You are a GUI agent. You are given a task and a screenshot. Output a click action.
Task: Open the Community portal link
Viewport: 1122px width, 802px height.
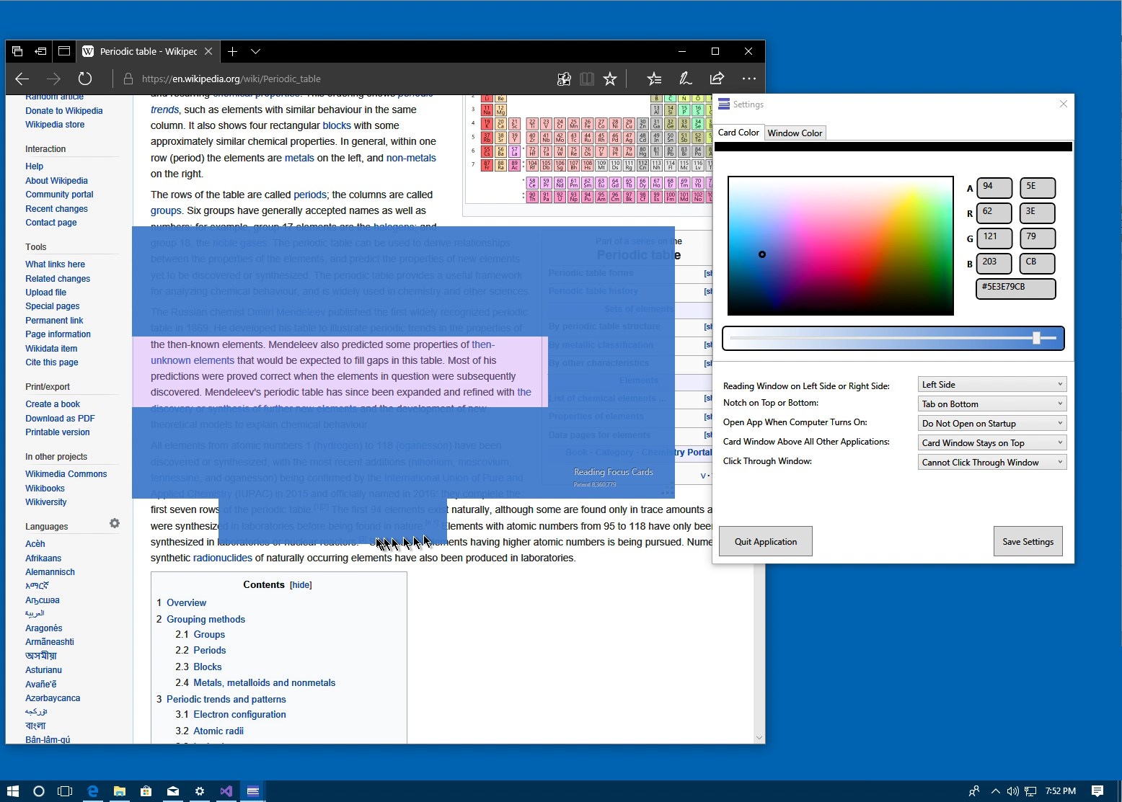tap(59, 194)
